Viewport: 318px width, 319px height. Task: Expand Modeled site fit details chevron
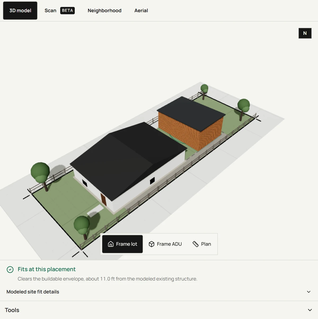[x=309, y=292]
